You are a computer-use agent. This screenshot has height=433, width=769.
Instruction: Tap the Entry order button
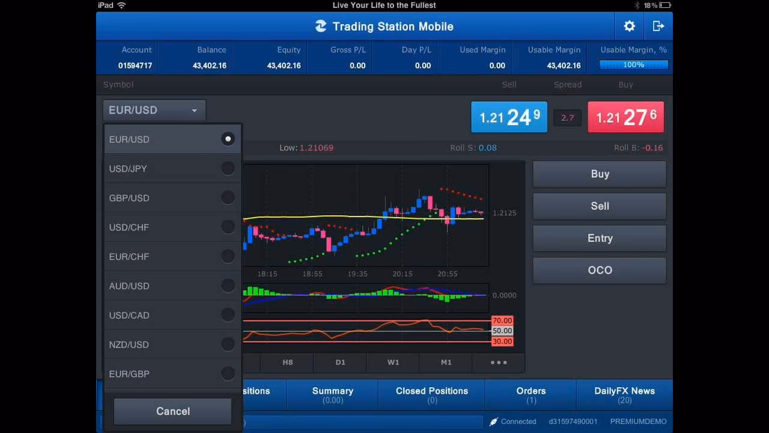[x=600, y=238]
